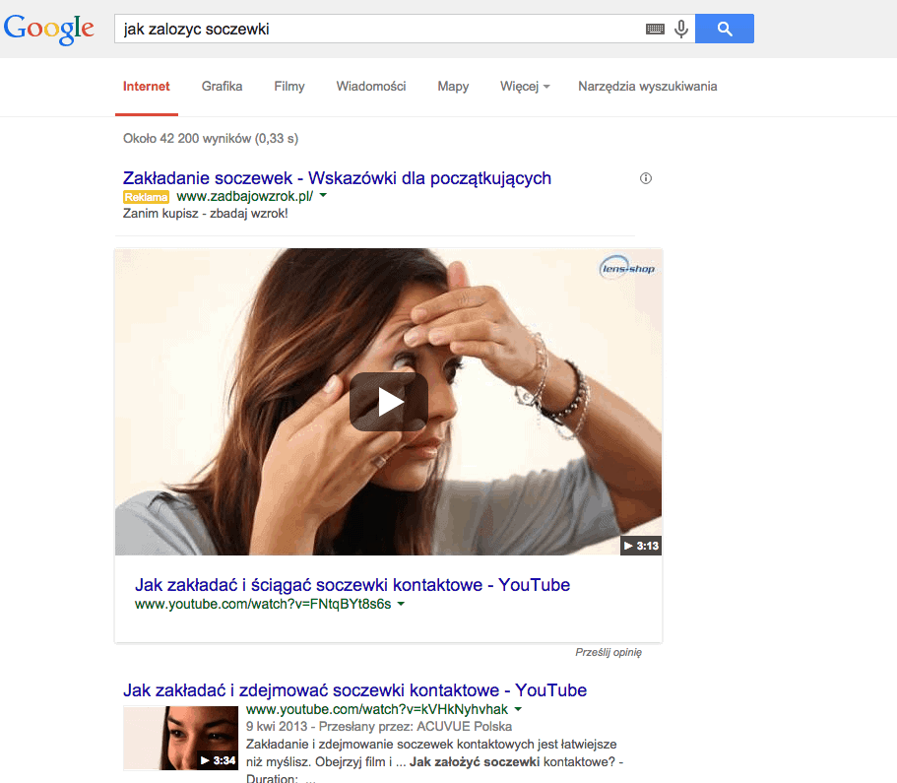The image size is (897, 783).
Task: Expand the arrow next to www.zadbajowzrok.pl/
Action: tap(323, 196)
